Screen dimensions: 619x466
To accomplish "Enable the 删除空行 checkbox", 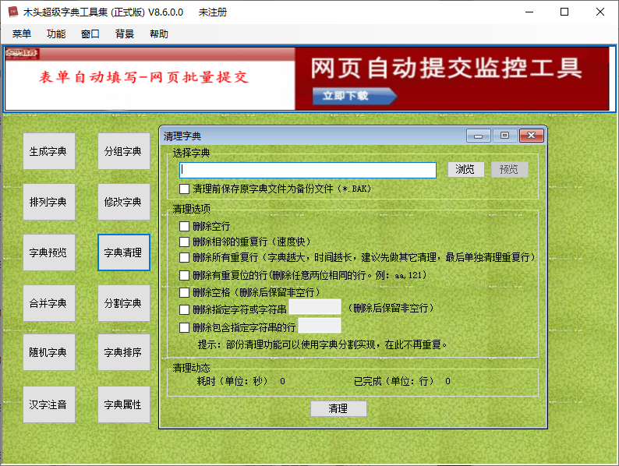I will pyautogui.click(x=185, y=226).
